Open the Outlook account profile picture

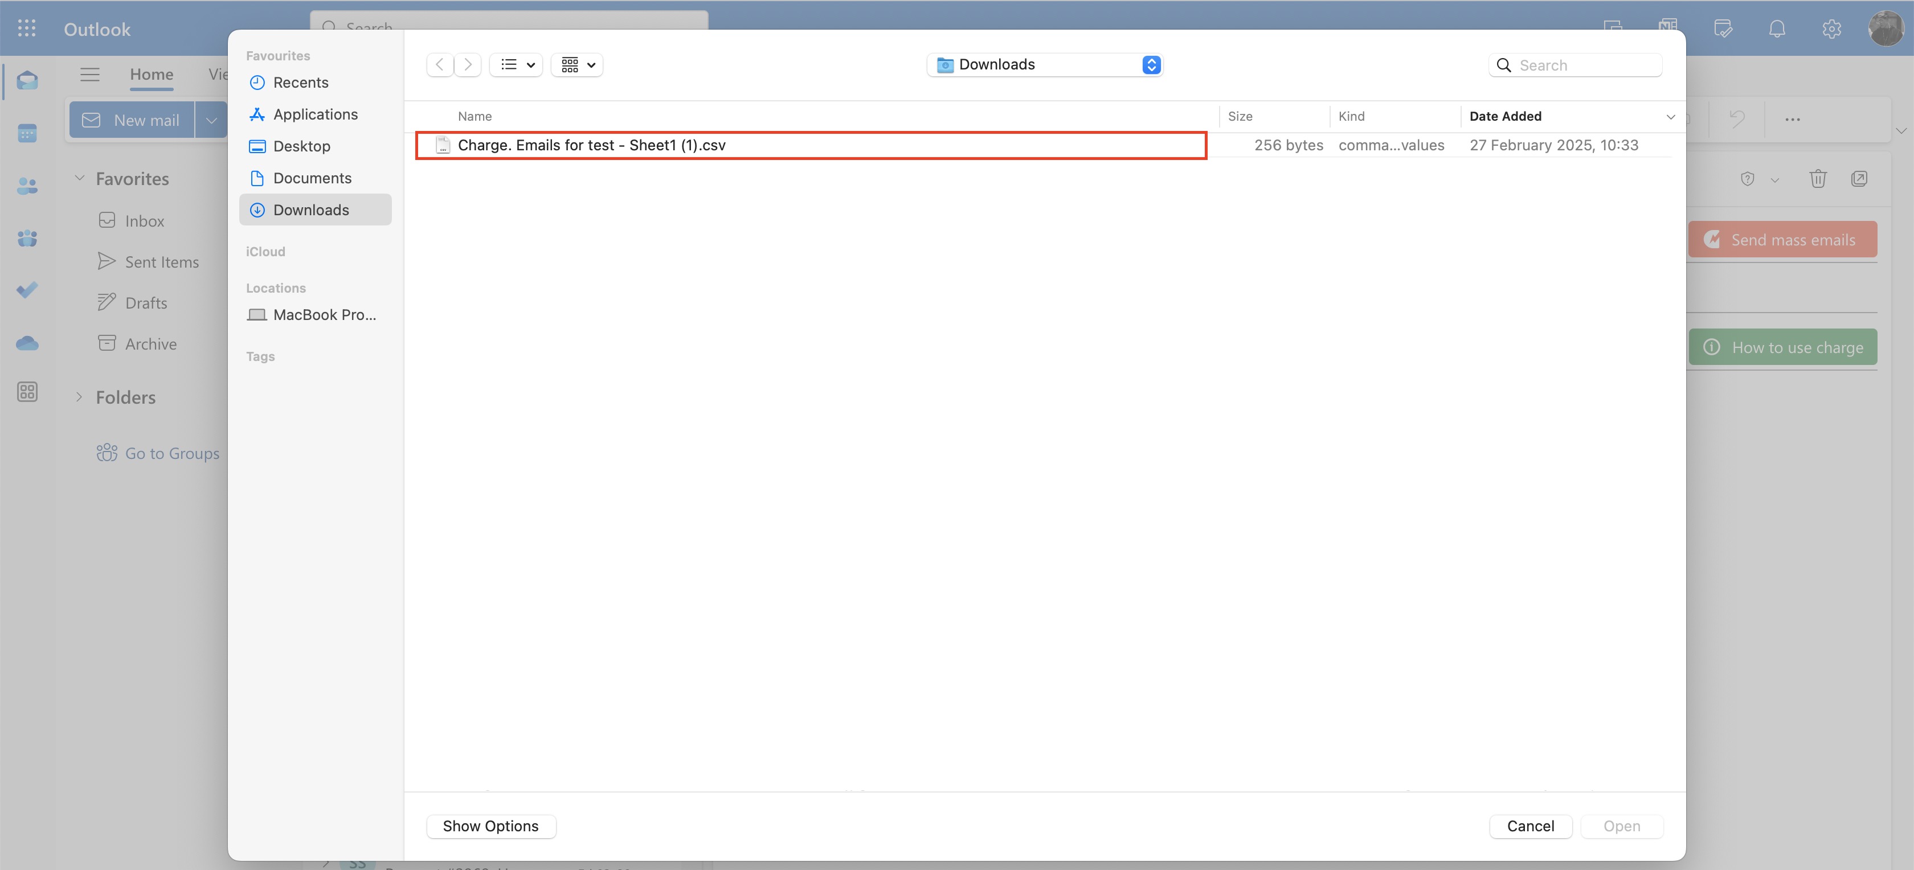pos(1886,28)
